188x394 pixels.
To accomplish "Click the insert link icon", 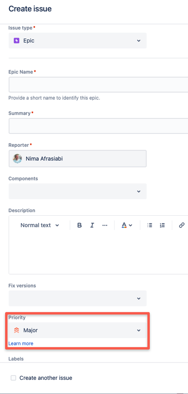I will (x=182, y=225).
